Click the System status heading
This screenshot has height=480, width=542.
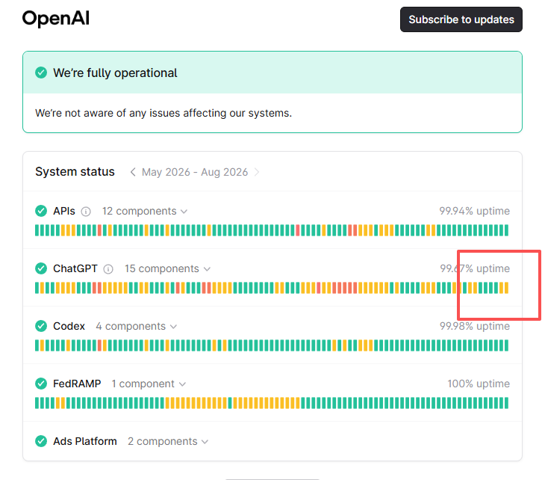[x=75, y=172]
